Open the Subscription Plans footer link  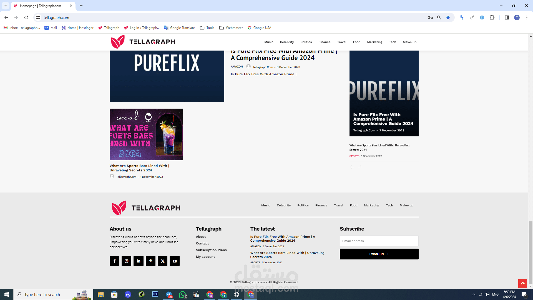click(x=211, y=250)
